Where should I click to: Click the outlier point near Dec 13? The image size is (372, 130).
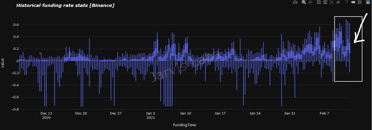[x=40, y=53]
